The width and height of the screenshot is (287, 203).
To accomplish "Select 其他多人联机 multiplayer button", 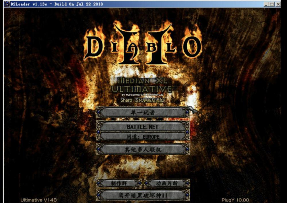I will click(x=143, y=149).
